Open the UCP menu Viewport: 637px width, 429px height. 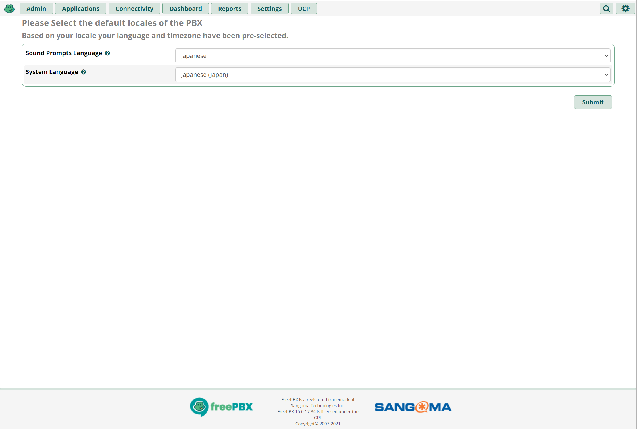tap(304, 9)
